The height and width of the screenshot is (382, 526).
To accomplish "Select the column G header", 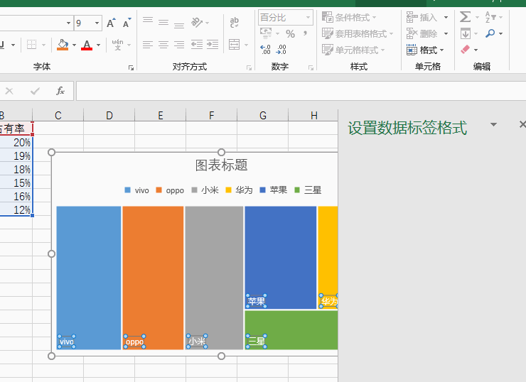I will click(x=263, y=115).
